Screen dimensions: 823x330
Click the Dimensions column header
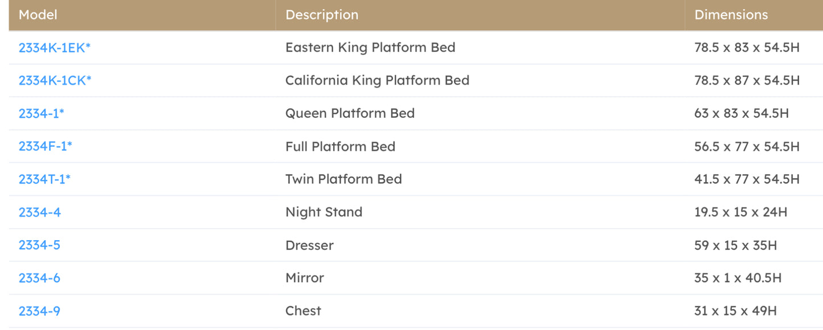(x=731, y=15)
